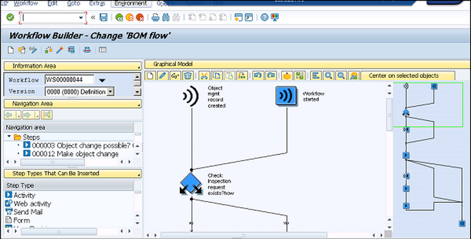Click the Workflow ID input field

coord(69,80)
